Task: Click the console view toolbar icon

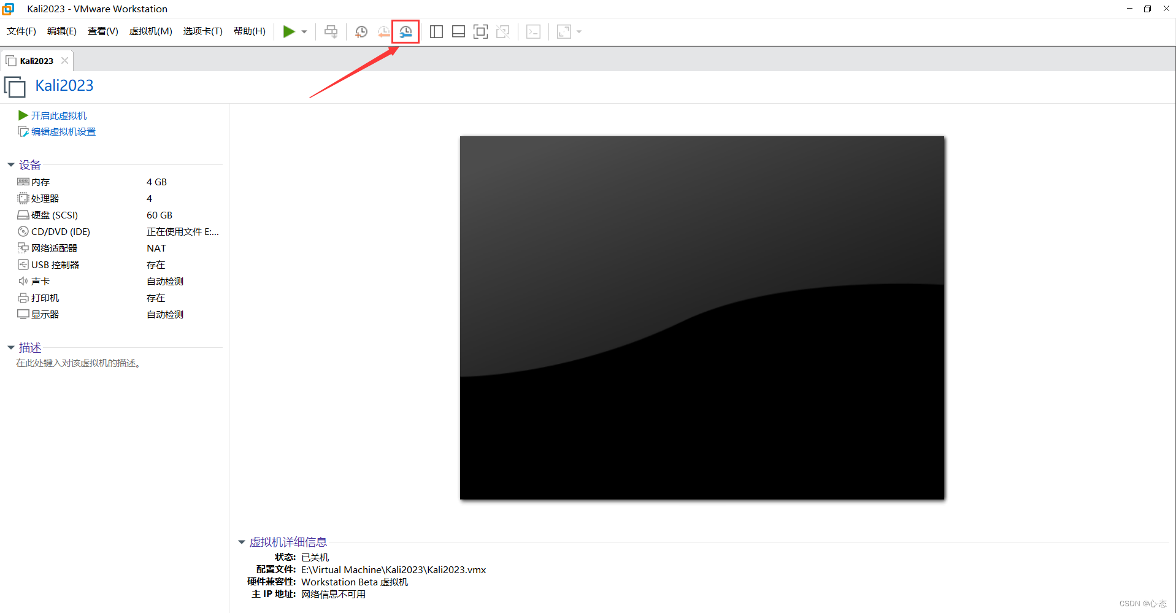Action: (x=534, y=32)
